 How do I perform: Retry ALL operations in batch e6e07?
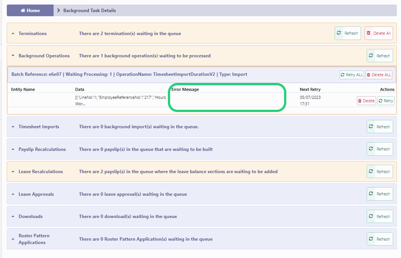coord(352,75)
